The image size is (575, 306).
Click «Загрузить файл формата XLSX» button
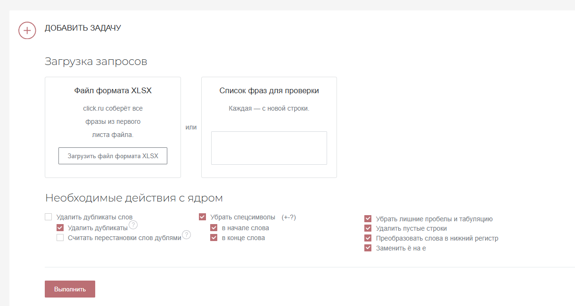tap(113, 156)
